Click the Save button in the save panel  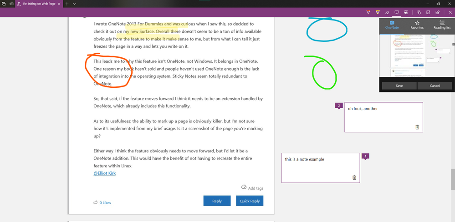tap(399, 86)
